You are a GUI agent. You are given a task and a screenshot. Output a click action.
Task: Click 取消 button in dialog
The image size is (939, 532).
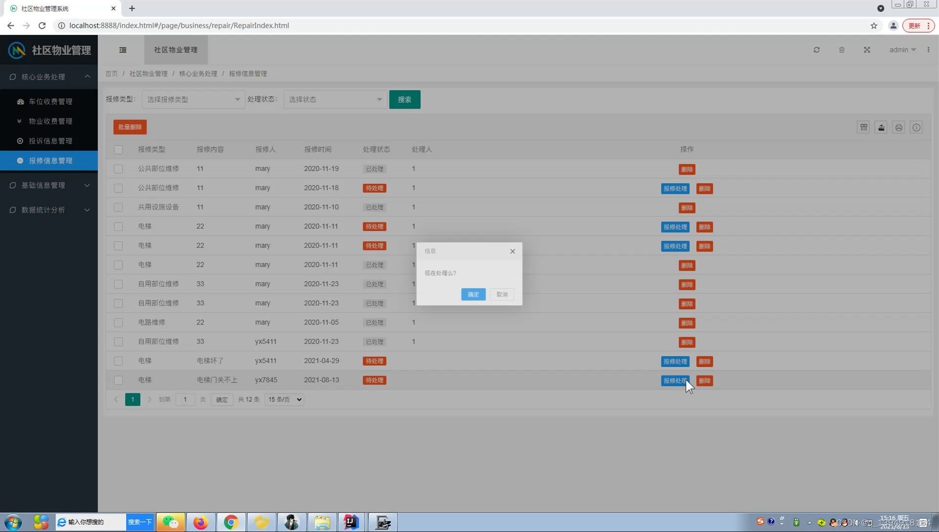click(502, 294)
